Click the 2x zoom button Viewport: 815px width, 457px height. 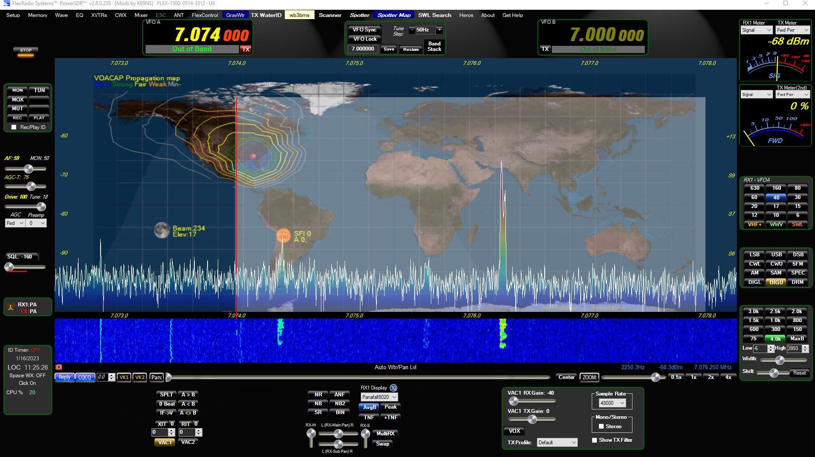tap(711, 377)
